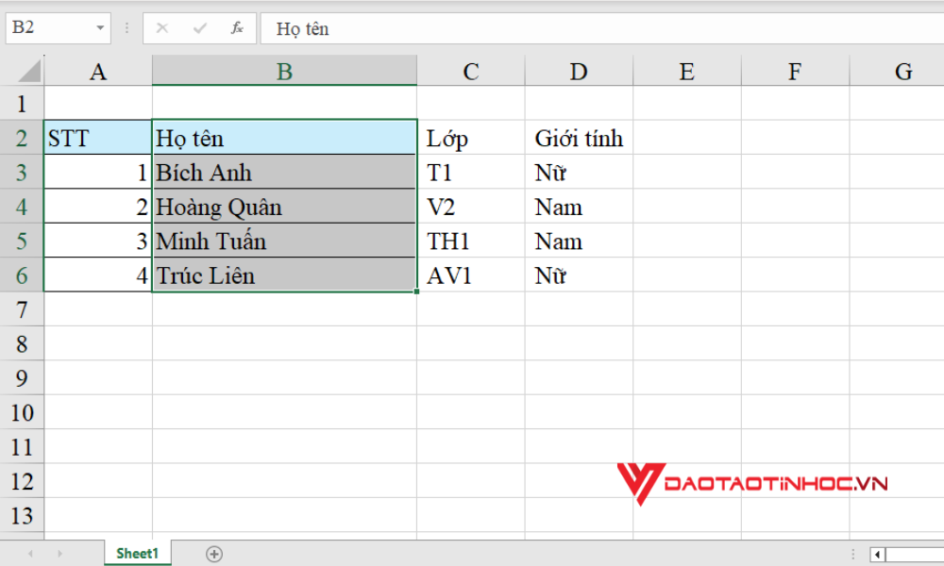Select row 8 header

(22, 343)
